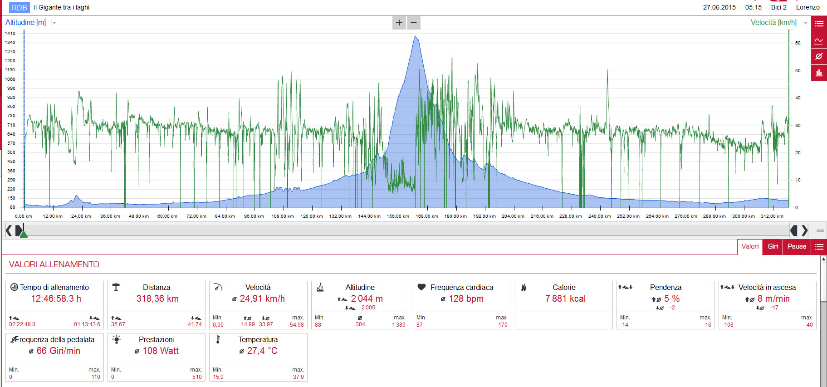Click the pedal icon for Frequenza della pedalata
Screen dimensions: 827x387
(14, 339)
